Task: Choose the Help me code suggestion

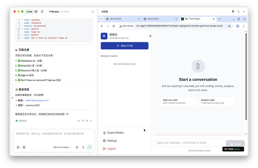Action: (x=179, y=101)
